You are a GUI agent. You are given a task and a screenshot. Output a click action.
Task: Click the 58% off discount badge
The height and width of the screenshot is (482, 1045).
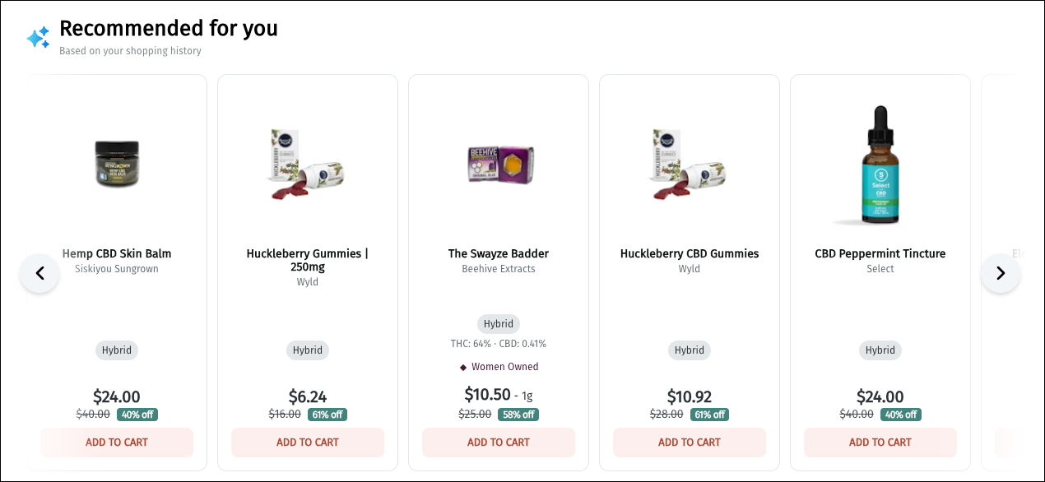(x=518, y=415)
